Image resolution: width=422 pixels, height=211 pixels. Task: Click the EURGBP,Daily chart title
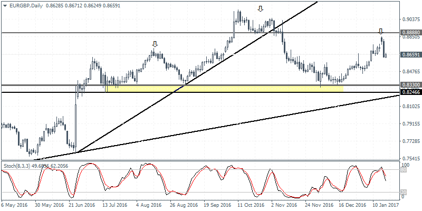[21, 4]
